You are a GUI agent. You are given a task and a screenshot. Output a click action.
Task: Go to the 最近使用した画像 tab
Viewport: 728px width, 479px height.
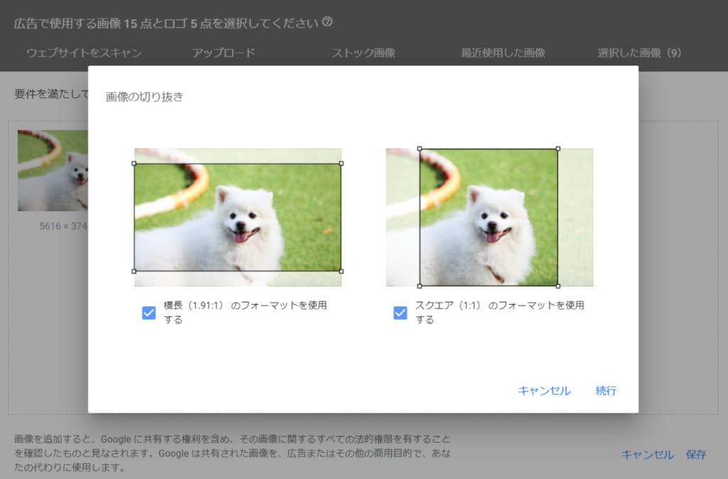[x=503, y=53]
